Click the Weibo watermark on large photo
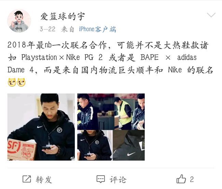This screenshot has width=222, height=189. [72, 158]
